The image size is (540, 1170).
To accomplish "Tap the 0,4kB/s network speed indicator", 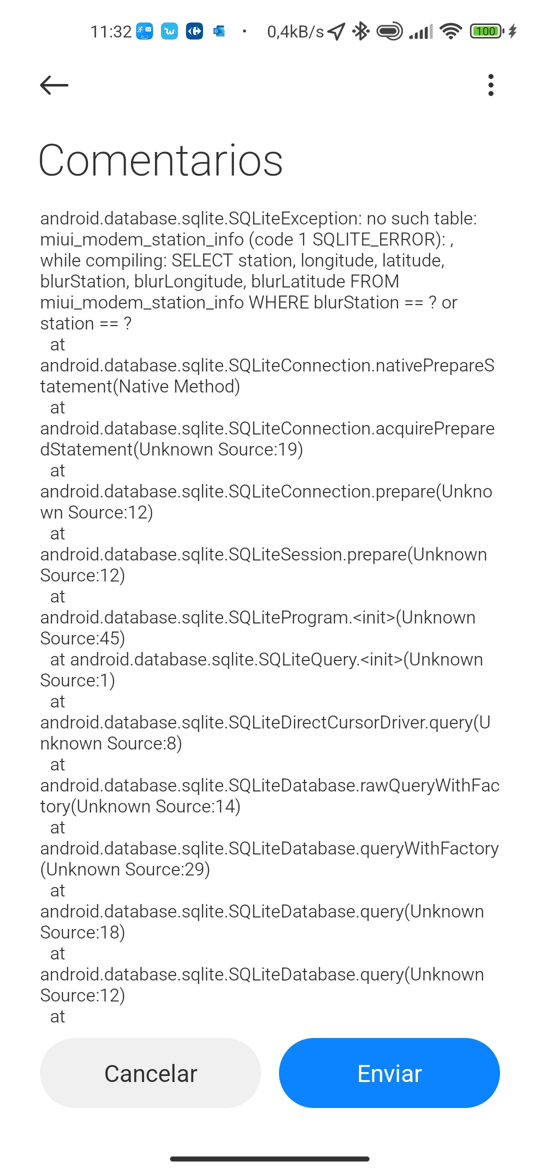I will coord(295,32).
